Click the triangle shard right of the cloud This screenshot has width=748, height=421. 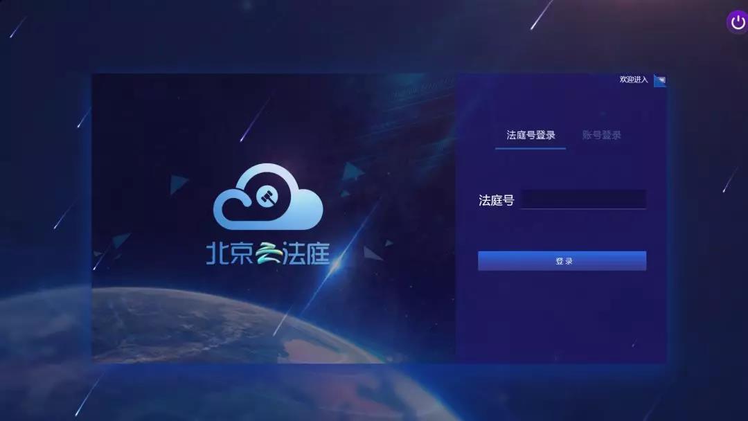(x=353, y=171)
